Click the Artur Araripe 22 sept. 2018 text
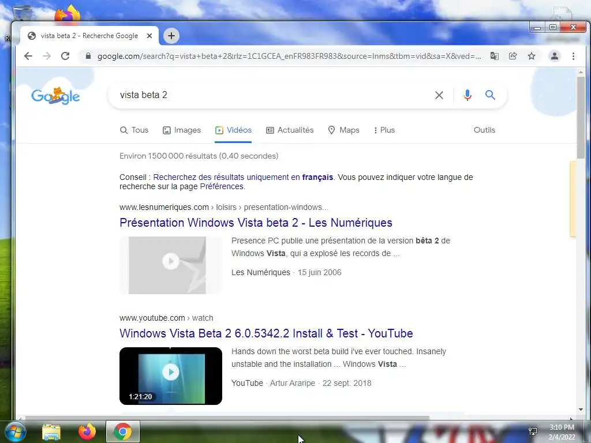The image size is (591, 443). (321, 383)
